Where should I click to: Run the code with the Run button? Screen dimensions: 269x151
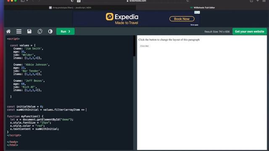point(66,31)
